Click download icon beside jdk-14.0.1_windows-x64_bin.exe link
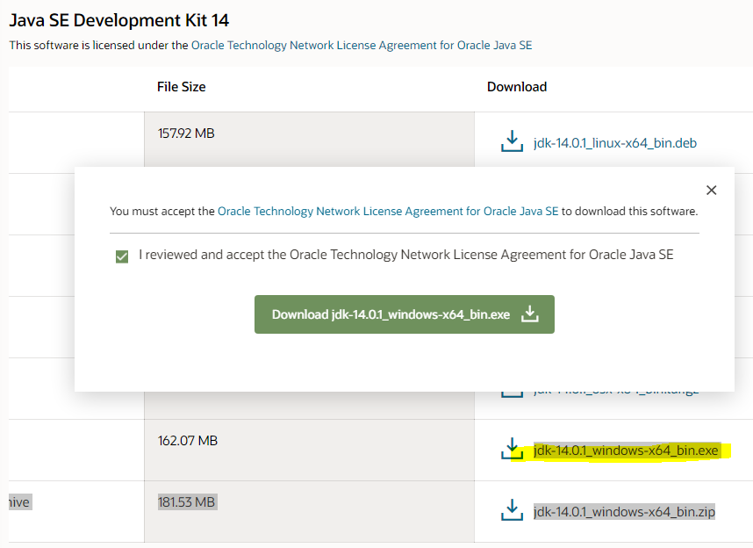Screen dimensions: 753x548 pos(512,449)
